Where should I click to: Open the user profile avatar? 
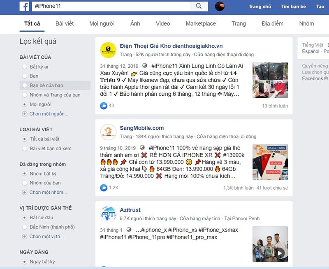[x=220, y=6]
